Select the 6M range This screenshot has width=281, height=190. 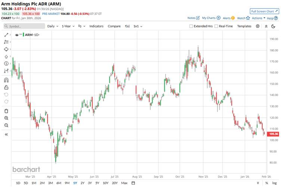pyautogui.click(x=59, y=183)
